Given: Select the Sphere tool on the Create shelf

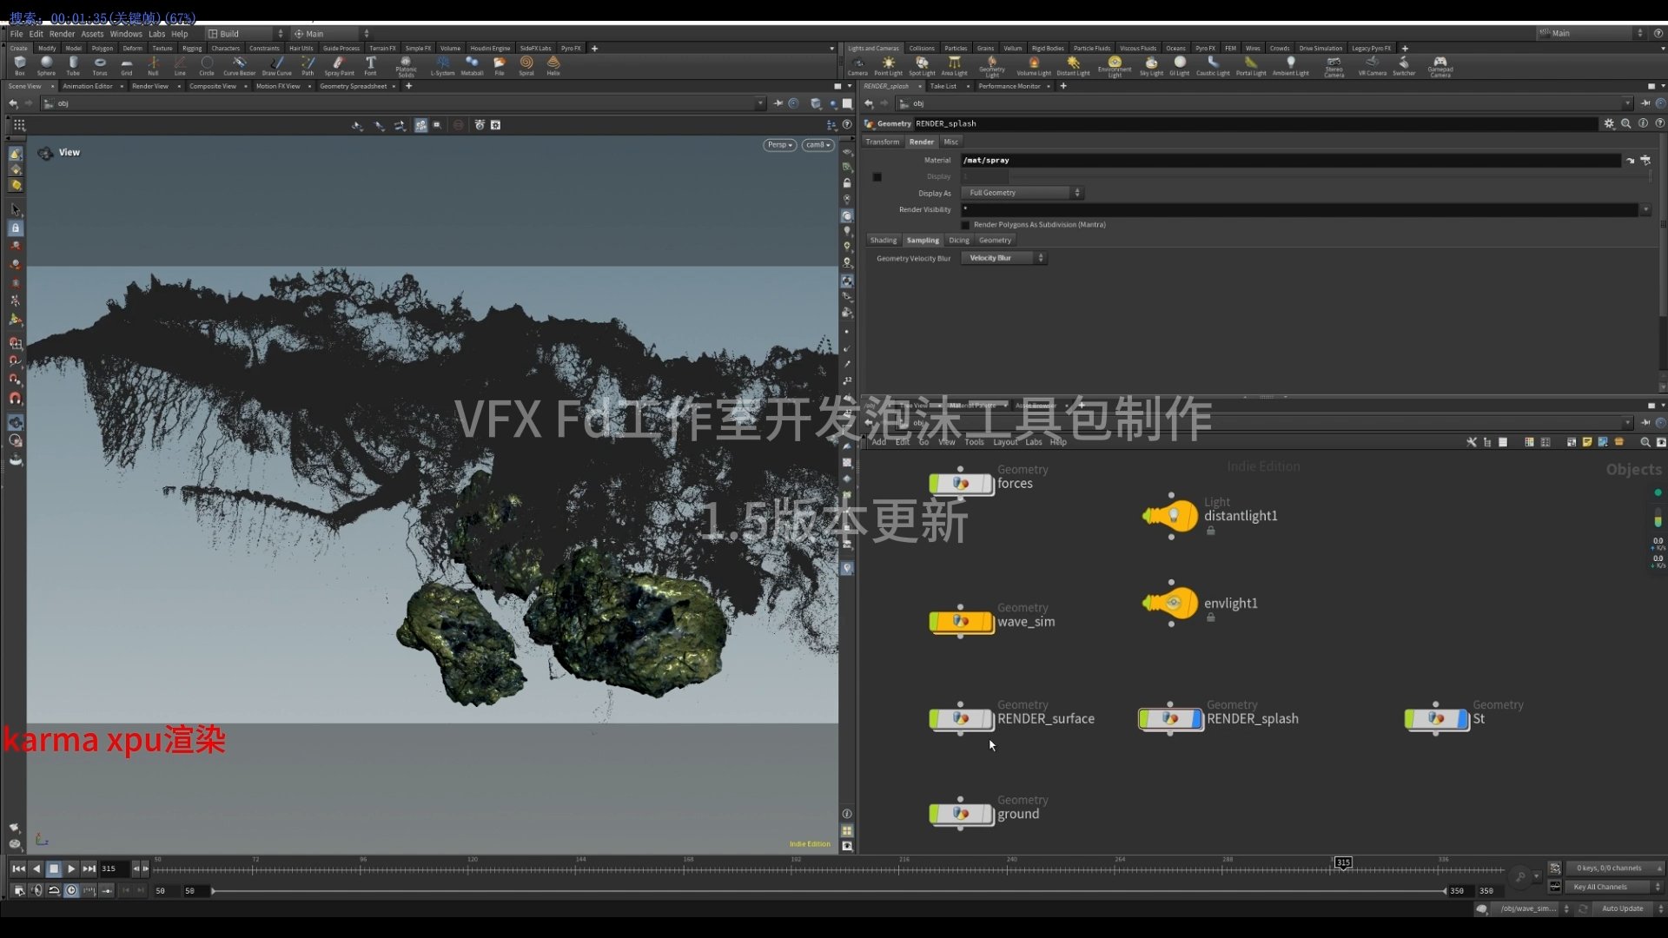Looking at the screenshot, I should point(45,65).
